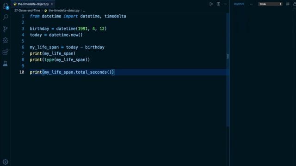
Task: Click 'timedelta' in the import statement
Action: coord(115,16)
